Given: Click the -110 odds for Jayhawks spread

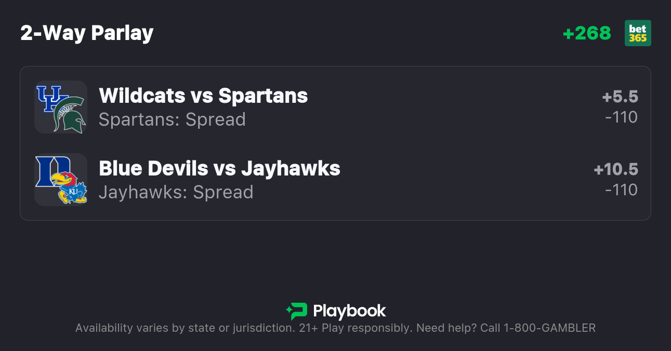Looking at the screenshot, I should pos(621,190).
